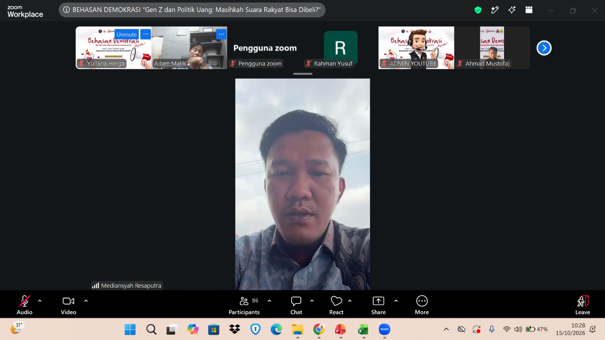Viewport: 605px width, 340px height.
Task: Click Unmute on Yuliana Herga's tile
Action: (x=126, y=34)
